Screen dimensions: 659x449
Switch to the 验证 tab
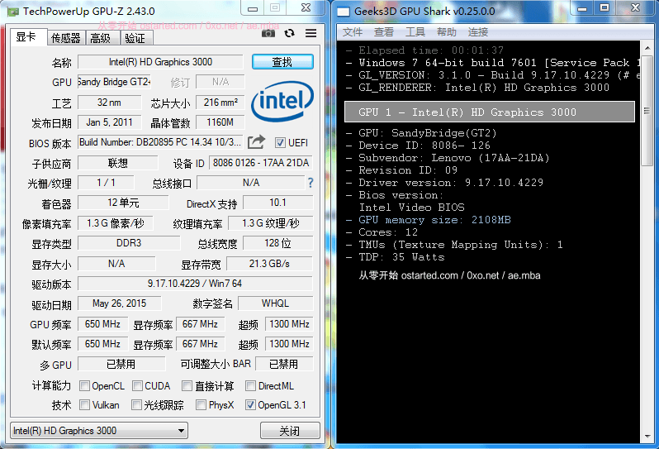(136, 38)
